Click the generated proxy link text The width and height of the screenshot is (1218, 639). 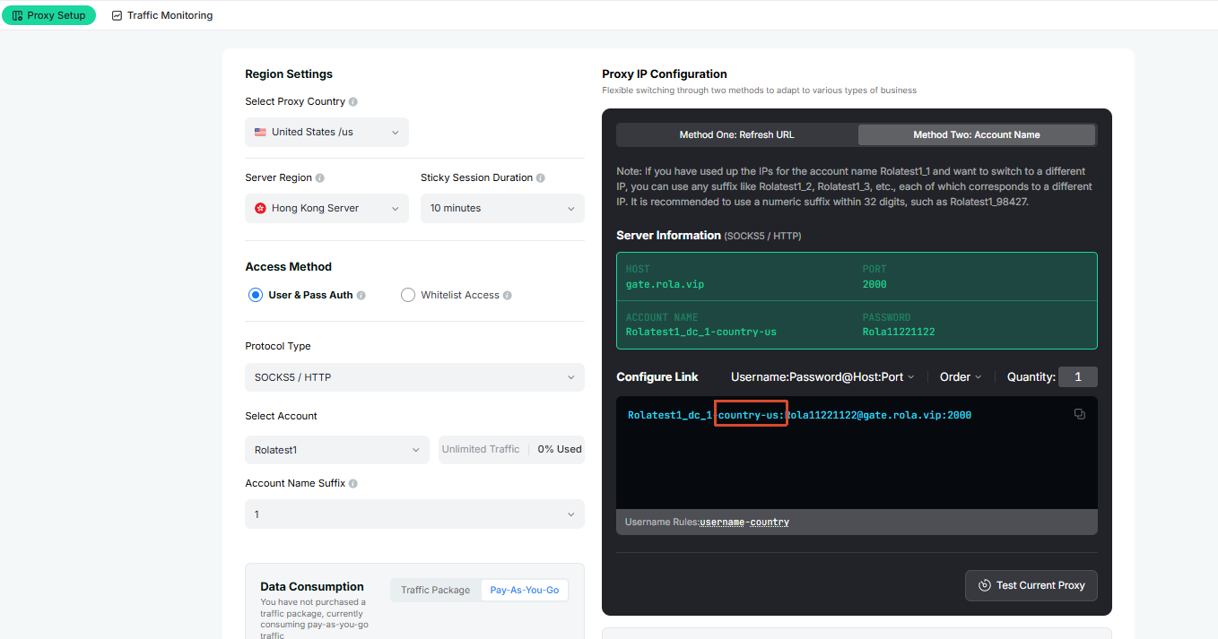click(799, 415)
